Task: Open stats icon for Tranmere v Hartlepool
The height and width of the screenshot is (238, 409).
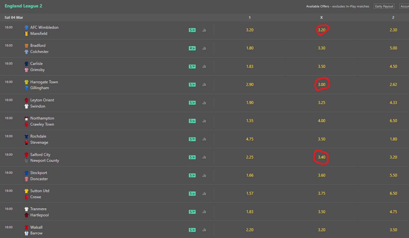Action: point(204,212)
